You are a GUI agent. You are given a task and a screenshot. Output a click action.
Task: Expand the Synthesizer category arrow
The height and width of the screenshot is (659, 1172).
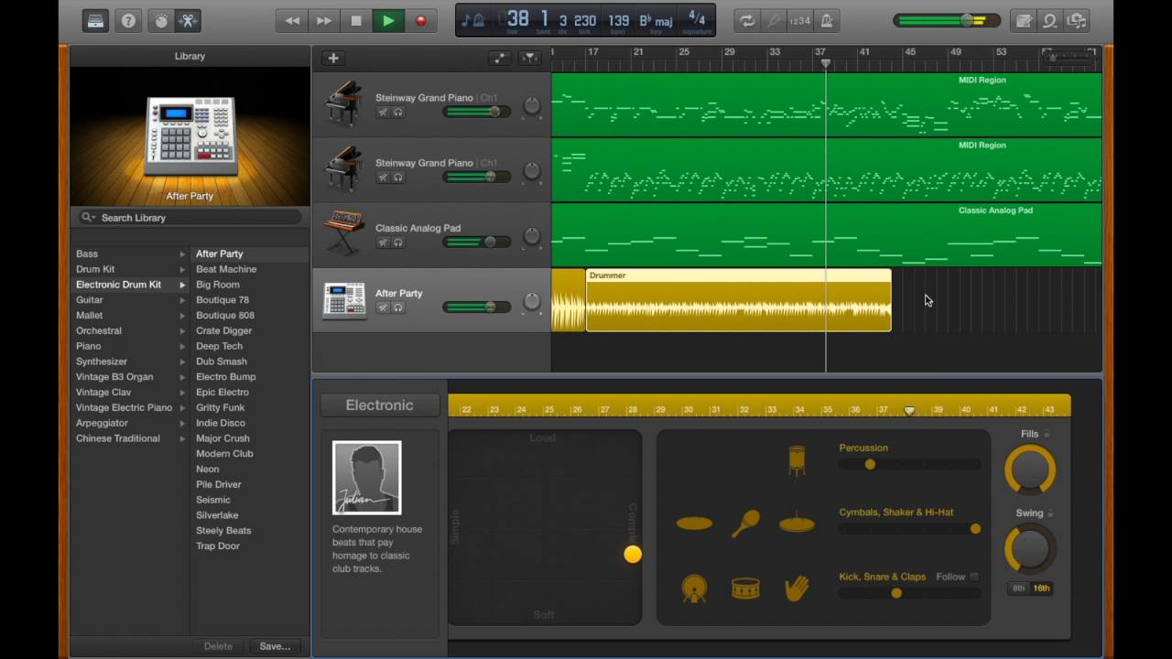coord(182,362)
